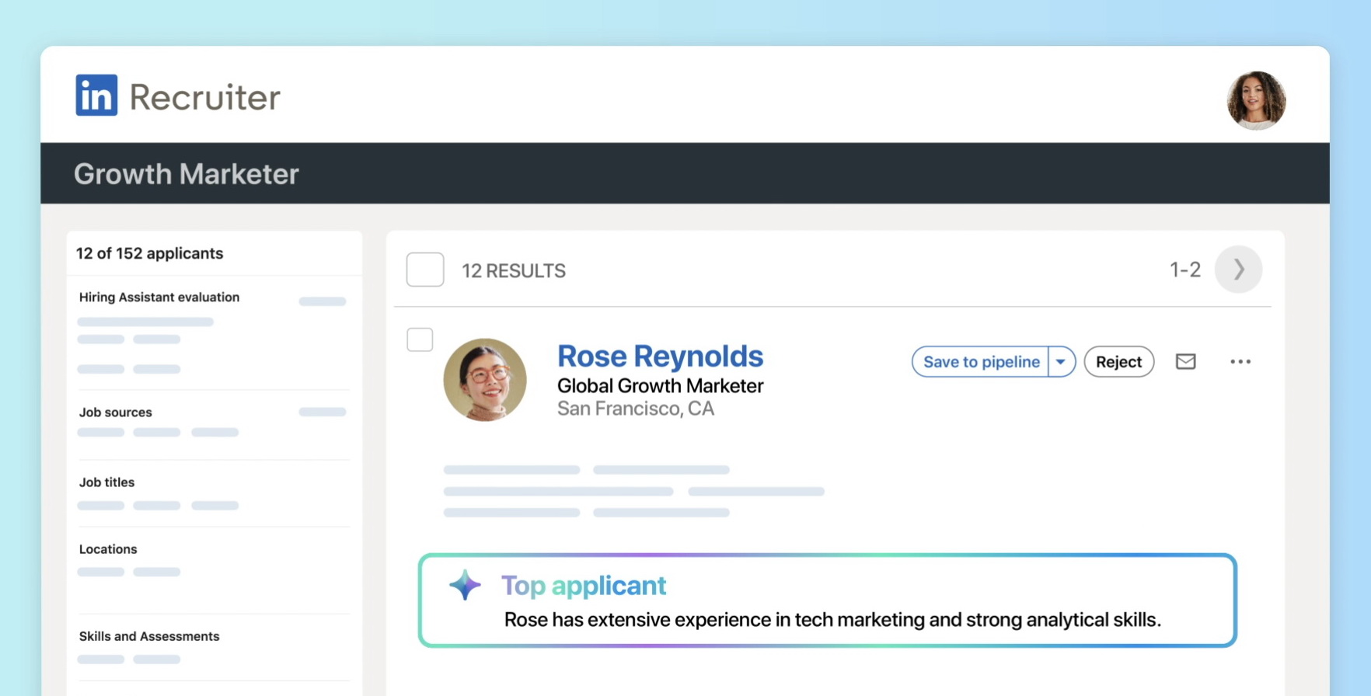This screenshot has height=696, width=1371.
Task: Expand the Hiring Assistant evaluation filter
Action: point(159,298)
